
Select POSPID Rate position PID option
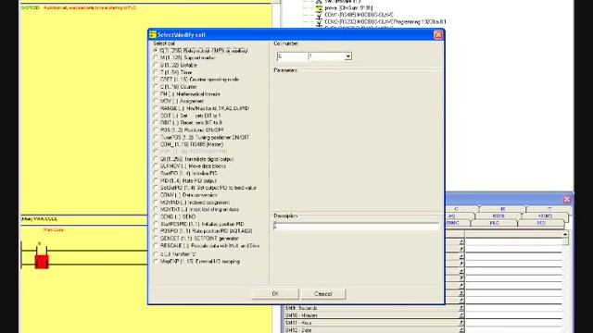156,231
